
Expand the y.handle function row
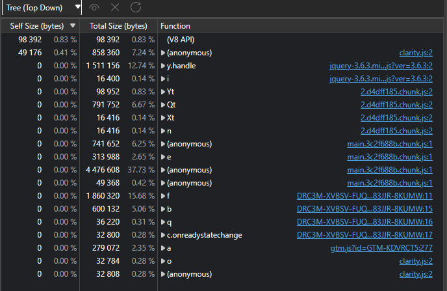(x=163, y=65)
